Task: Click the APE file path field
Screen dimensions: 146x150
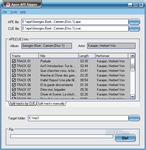Action: point(75,22)
